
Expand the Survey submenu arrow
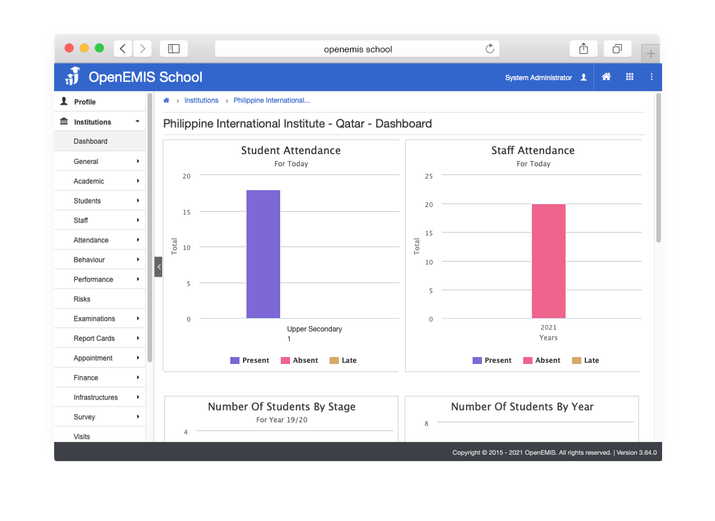coord(138,417)
